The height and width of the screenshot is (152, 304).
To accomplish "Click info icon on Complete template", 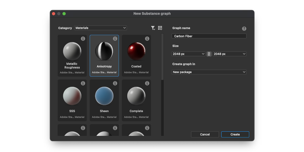I will point(147,83).
